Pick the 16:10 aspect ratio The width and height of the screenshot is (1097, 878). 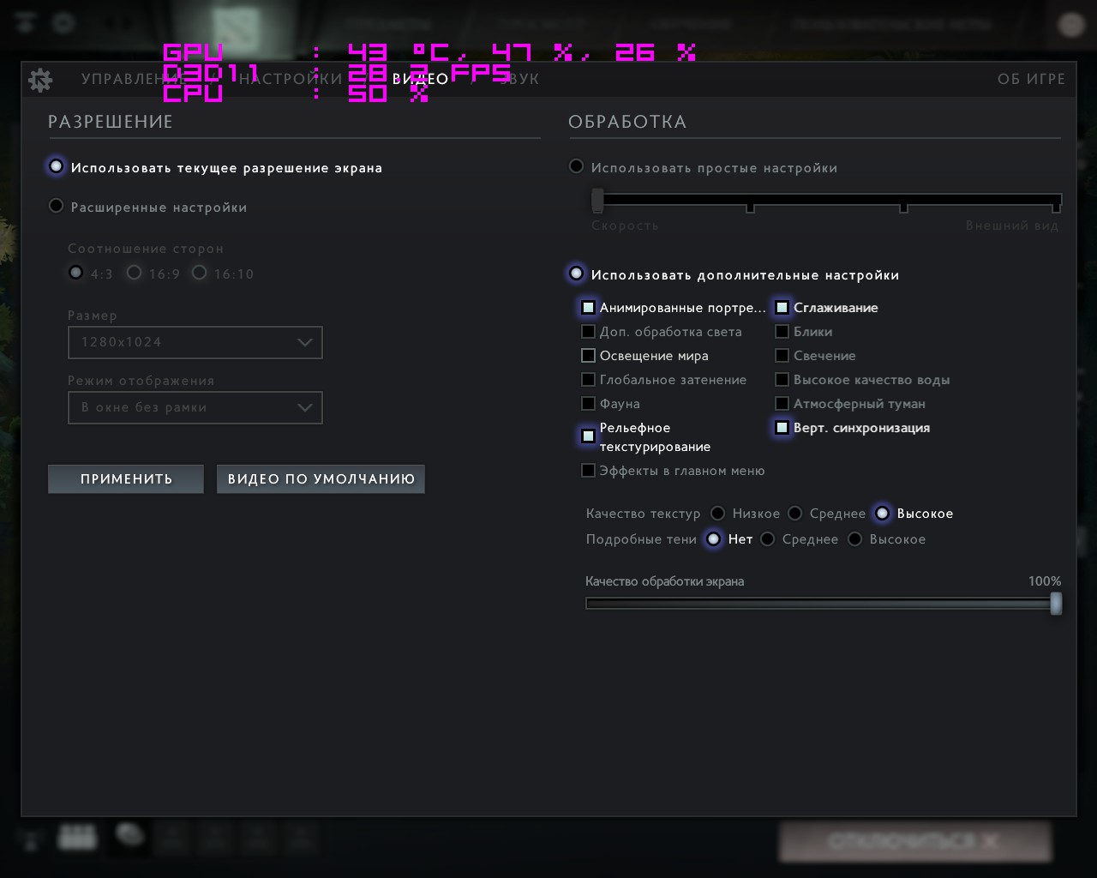coord(200,273)
